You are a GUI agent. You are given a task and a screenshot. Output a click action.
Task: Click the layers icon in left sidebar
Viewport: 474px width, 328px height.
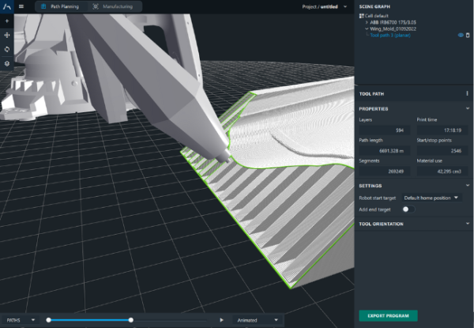coord(7,63)
